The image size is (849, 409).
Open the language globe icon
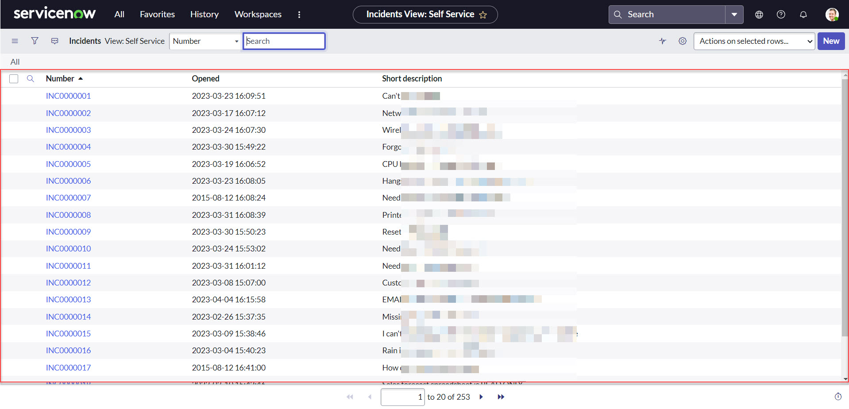click(x=759, y=14)
